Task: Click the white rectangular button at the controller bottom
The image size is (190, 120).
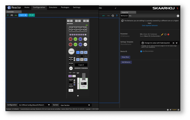Action: coord(71,90)
